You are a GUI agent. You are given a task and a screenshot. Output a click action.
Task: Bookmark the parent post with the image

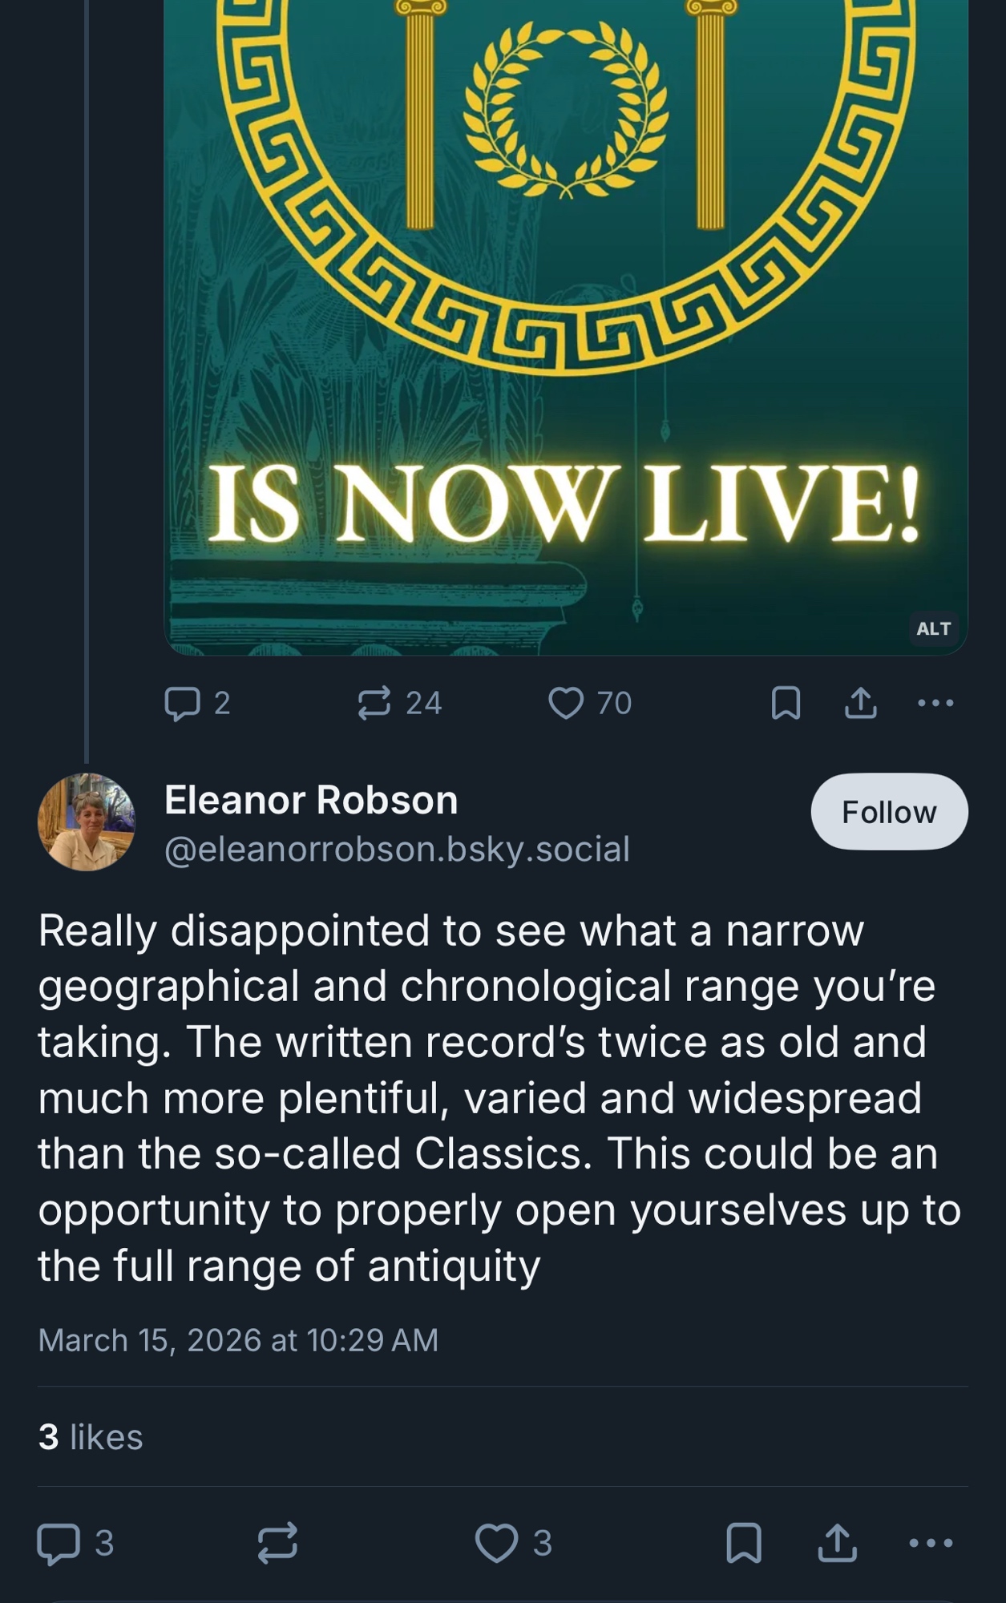(x=786, y=704)
